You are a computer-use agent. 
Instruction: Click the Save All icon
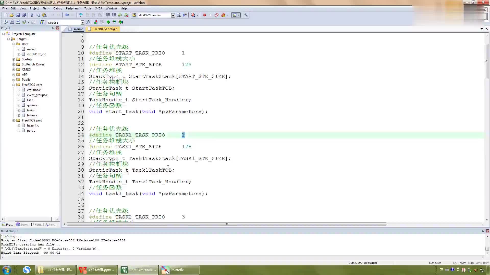coord(24,15)
